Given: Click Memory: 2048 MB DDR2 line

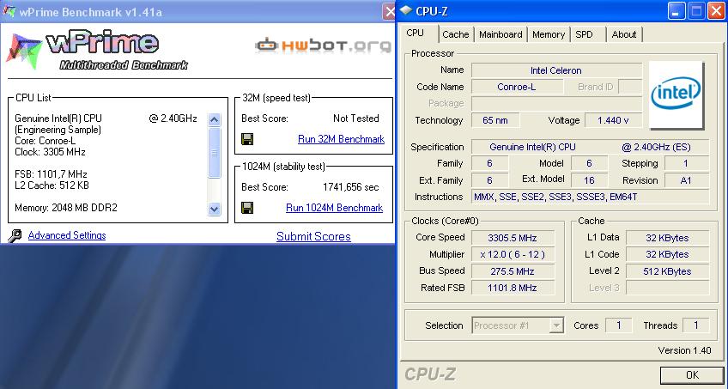Looking at the screenshot, I should 66,208.
